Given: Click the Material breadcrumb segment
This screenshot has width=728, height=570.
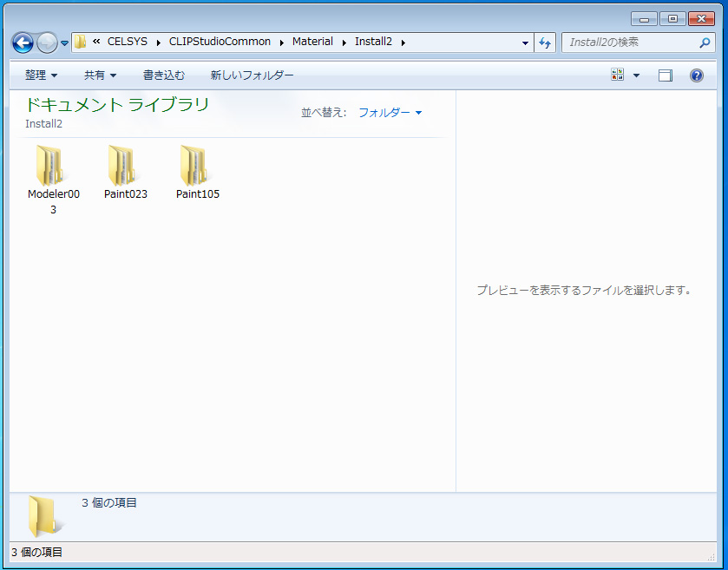Looking at the screenshot, I should (x=312, y=42).
